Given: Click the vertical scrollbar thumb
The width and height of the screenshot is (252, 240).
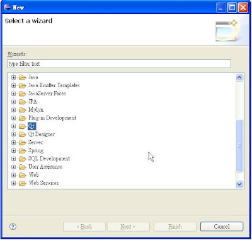Looking at the screenshot, I should point(239,146).
